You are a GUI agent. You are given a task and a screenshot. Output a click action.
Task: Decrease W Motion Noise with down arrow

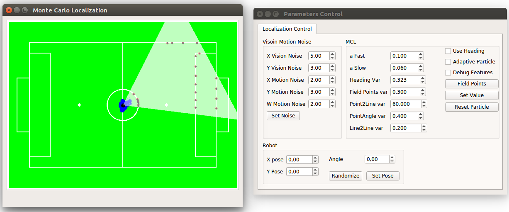[x=332, y=106]
